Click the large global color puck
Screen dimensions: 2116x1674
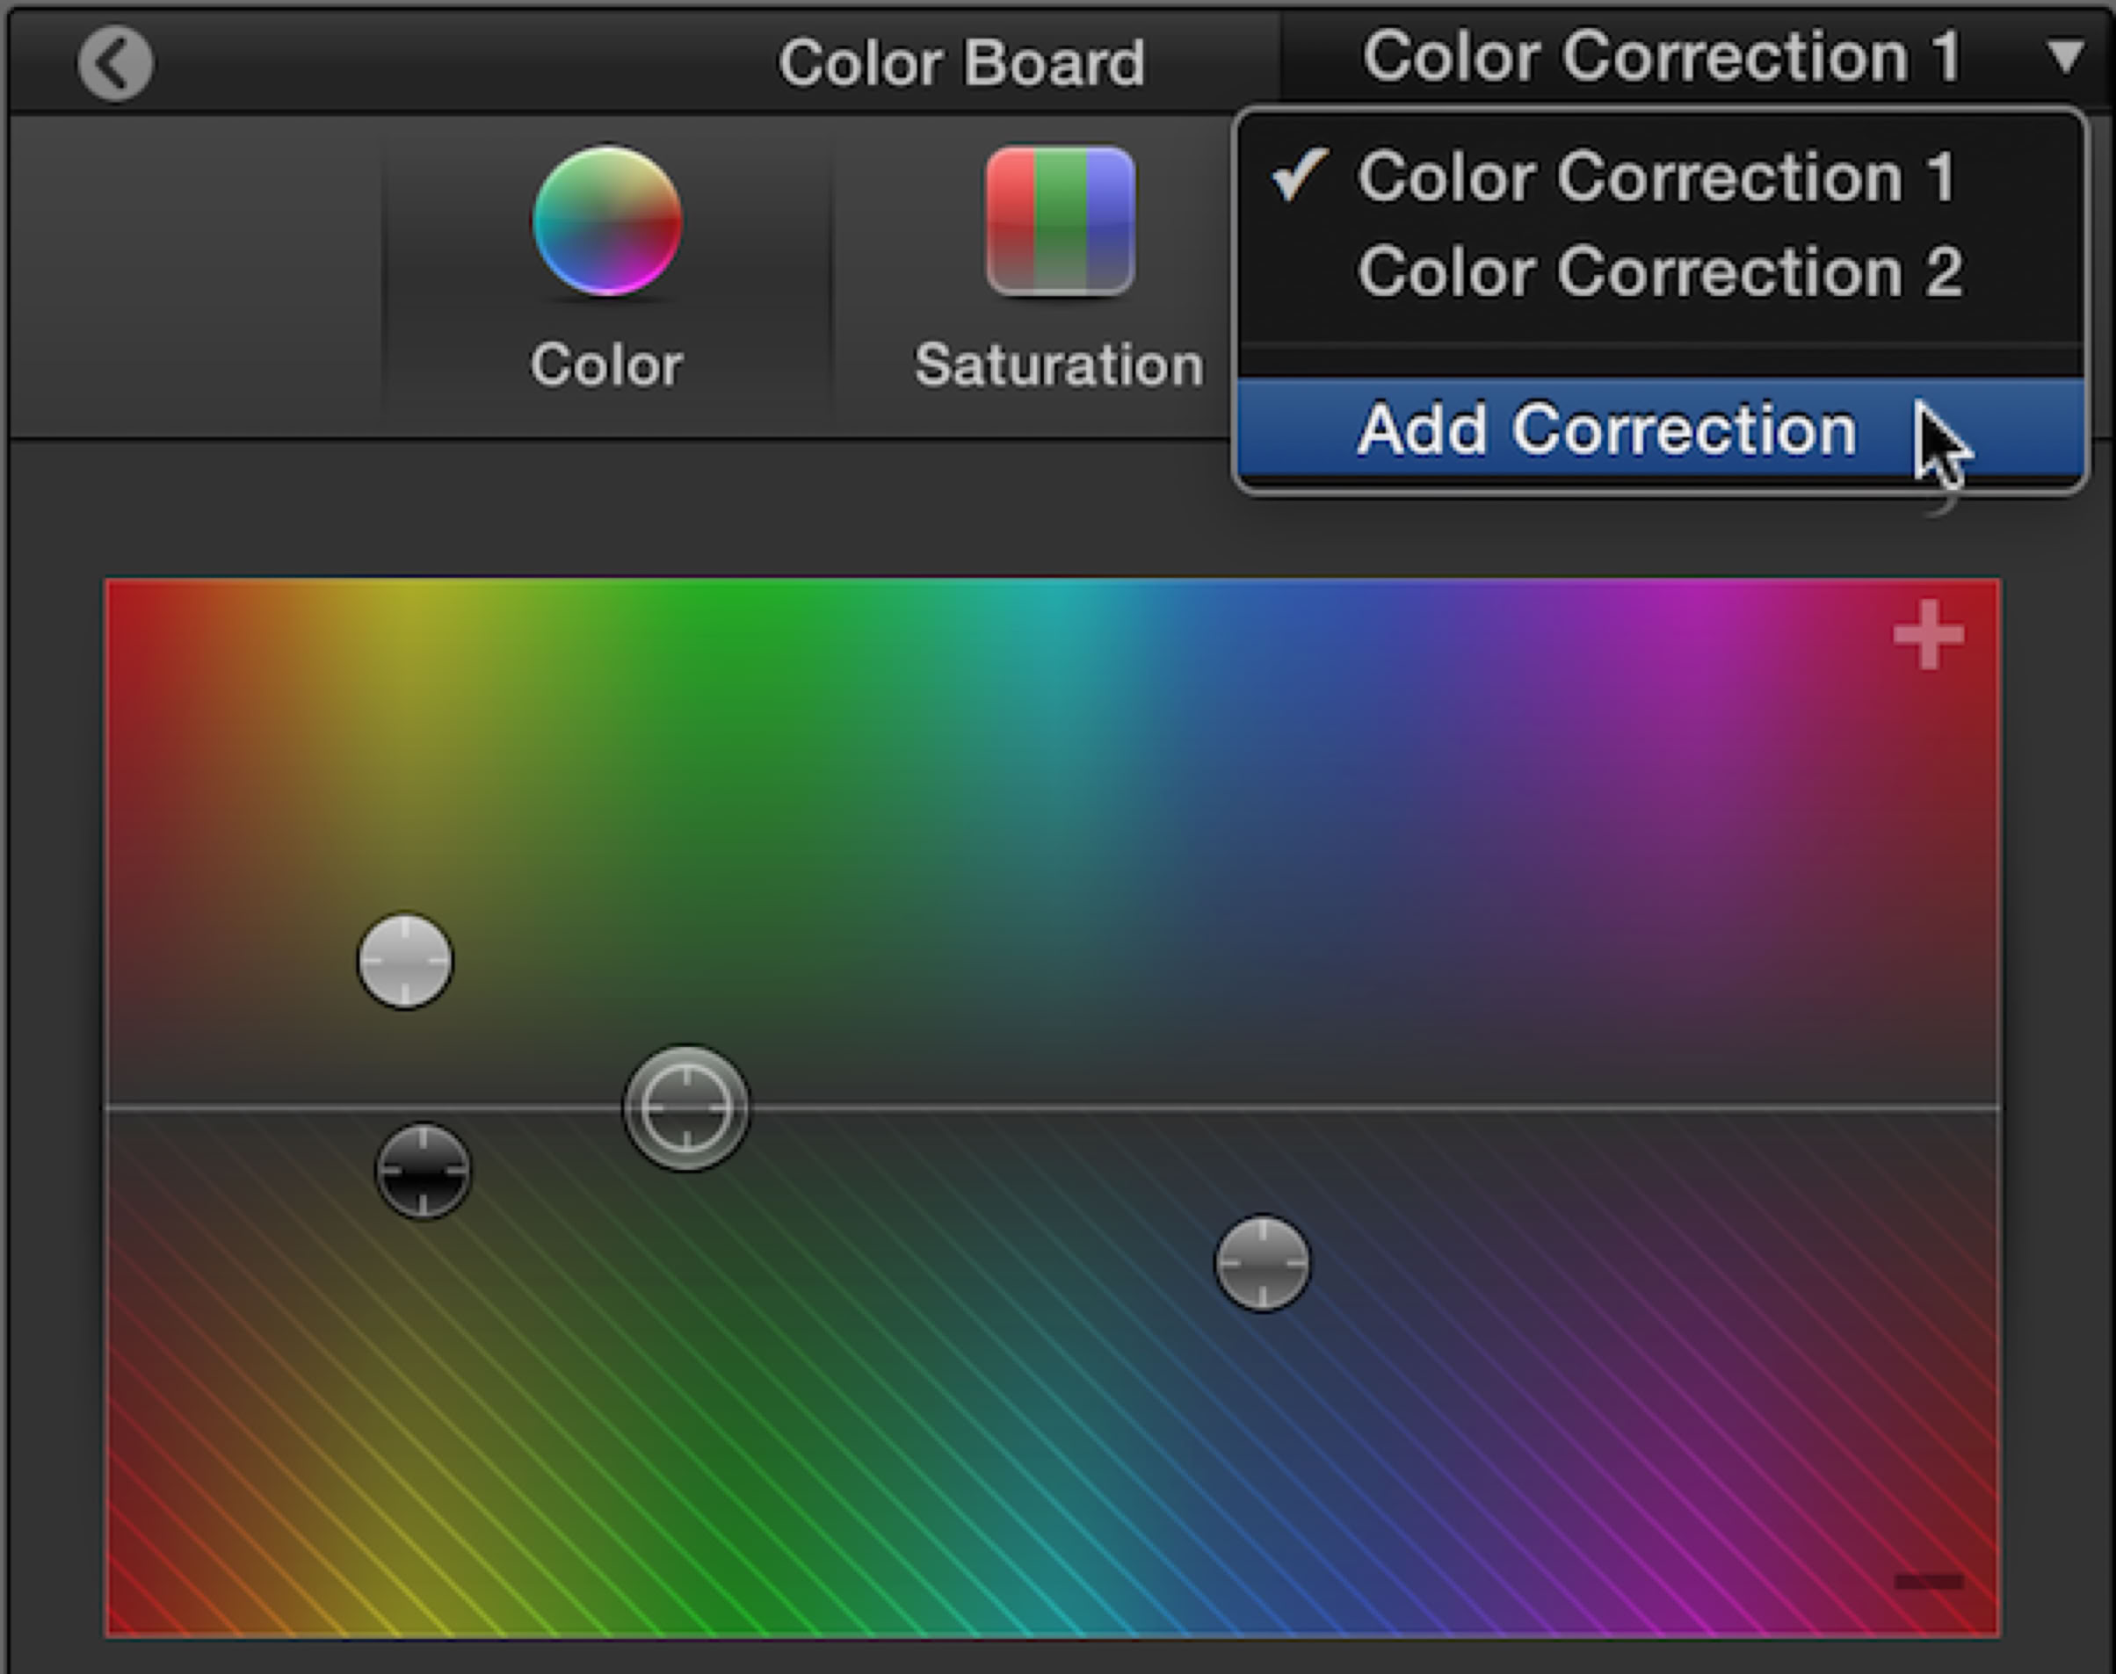(686, 1108)
